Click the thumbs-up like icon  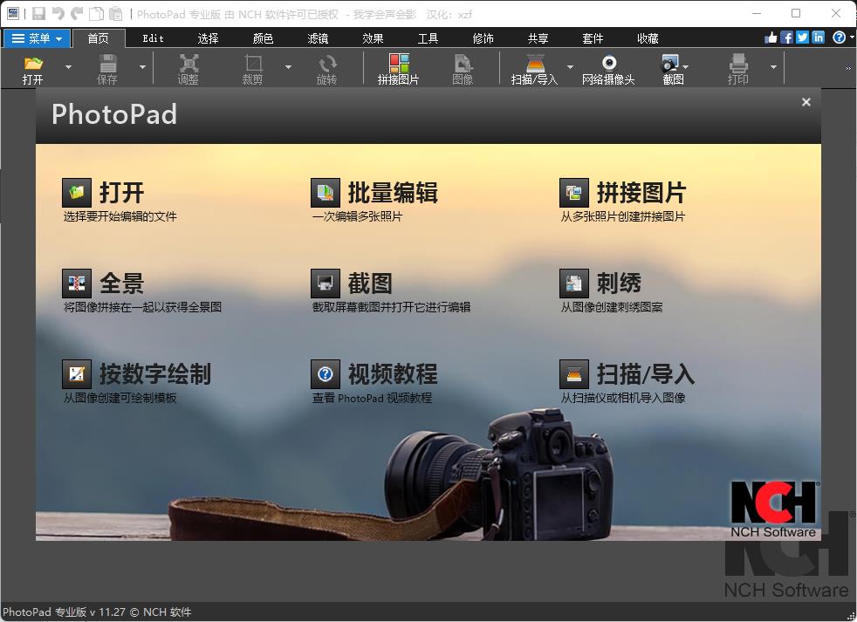coord(771,38)
